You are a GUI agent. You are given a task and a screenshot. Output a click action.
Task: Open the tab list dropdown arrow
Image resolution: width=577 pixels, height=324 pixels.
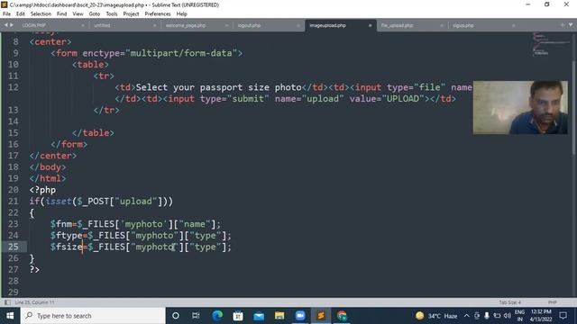click(x=571, y=25)
